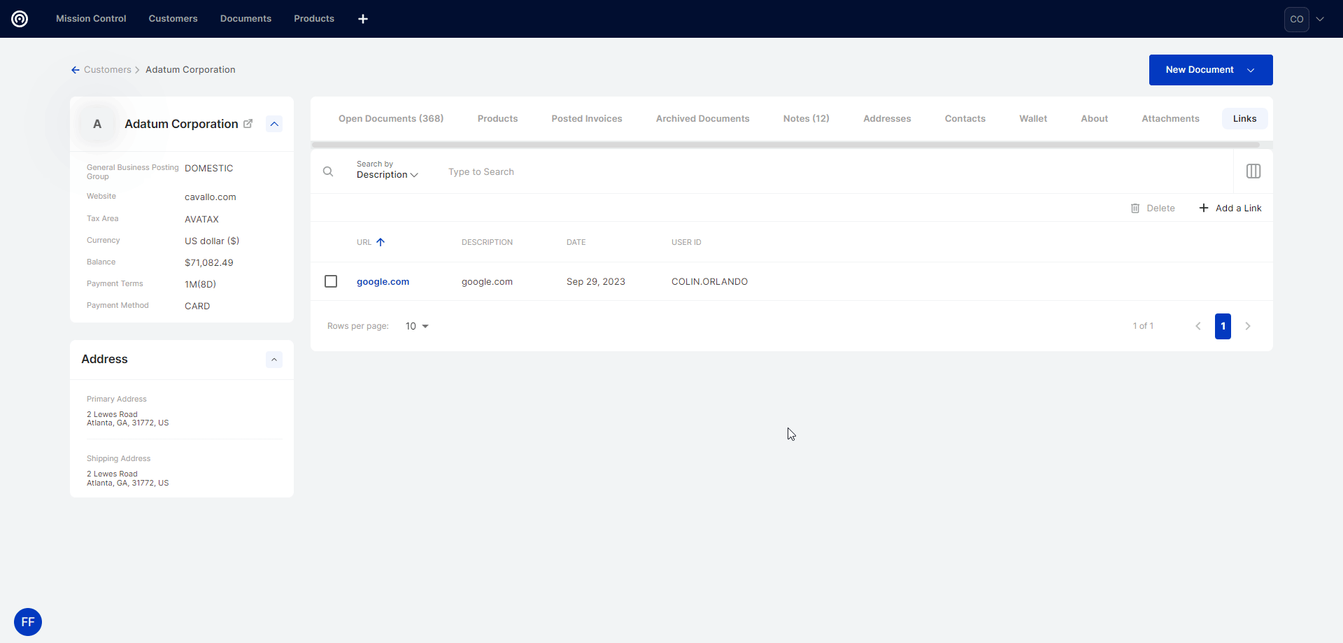Go to next page arrow
1343x643 pixels.
click(1248, 326)
